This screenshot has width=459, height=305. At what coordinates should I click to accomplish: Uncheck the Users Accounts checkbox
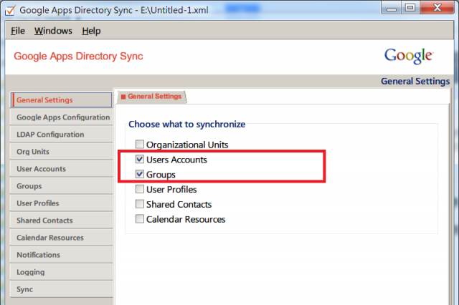[x=140, y=159]
